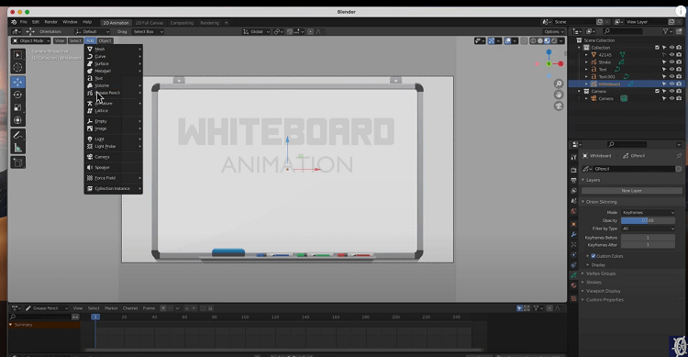This screenshot has width=688, height=357.
Task: Expand the Vertex Groups panel
Action: (601, 273)
